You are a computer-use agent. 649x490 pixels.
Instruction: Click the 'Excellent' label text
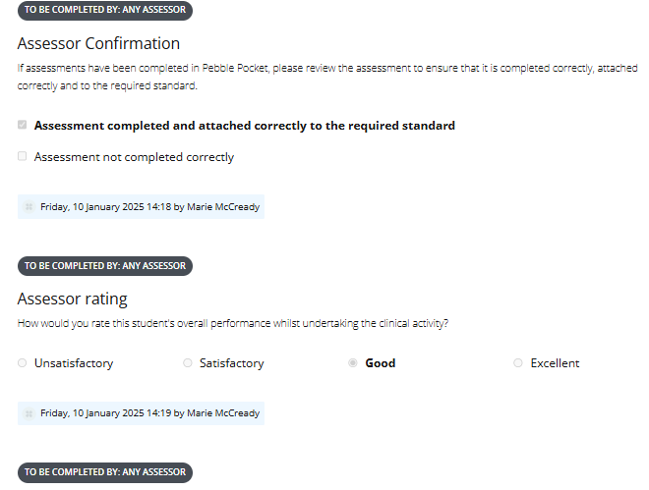[555, 363]
